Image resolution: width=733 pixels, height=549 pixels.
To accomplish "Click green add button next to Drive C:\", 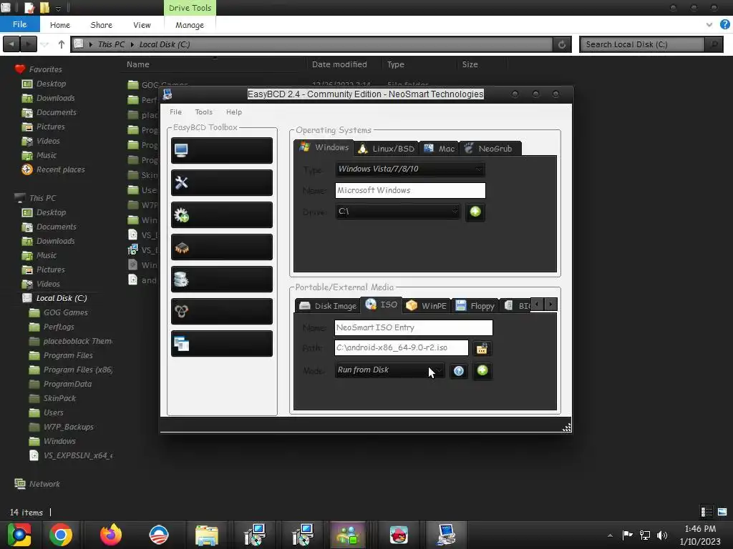I will (475, 212).
